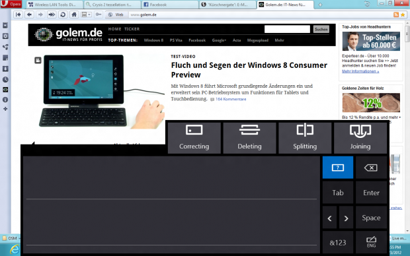Open the Megaupload top theme
This screenshot has width=410, height=256.
[x=258, y=40]
